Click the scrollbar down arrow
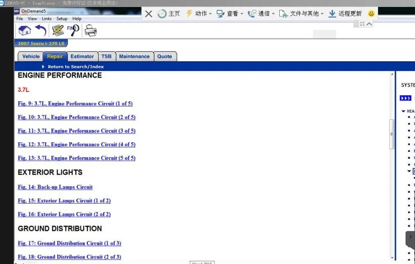 pyautogui.click(x=392, y=258)
